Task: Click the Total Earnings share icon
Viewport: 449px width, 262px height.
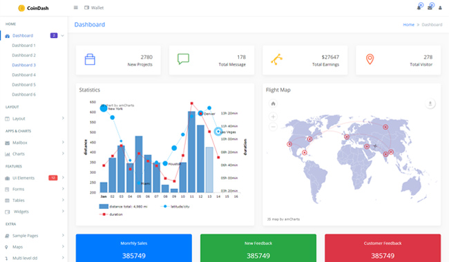Action: (276, 59)
